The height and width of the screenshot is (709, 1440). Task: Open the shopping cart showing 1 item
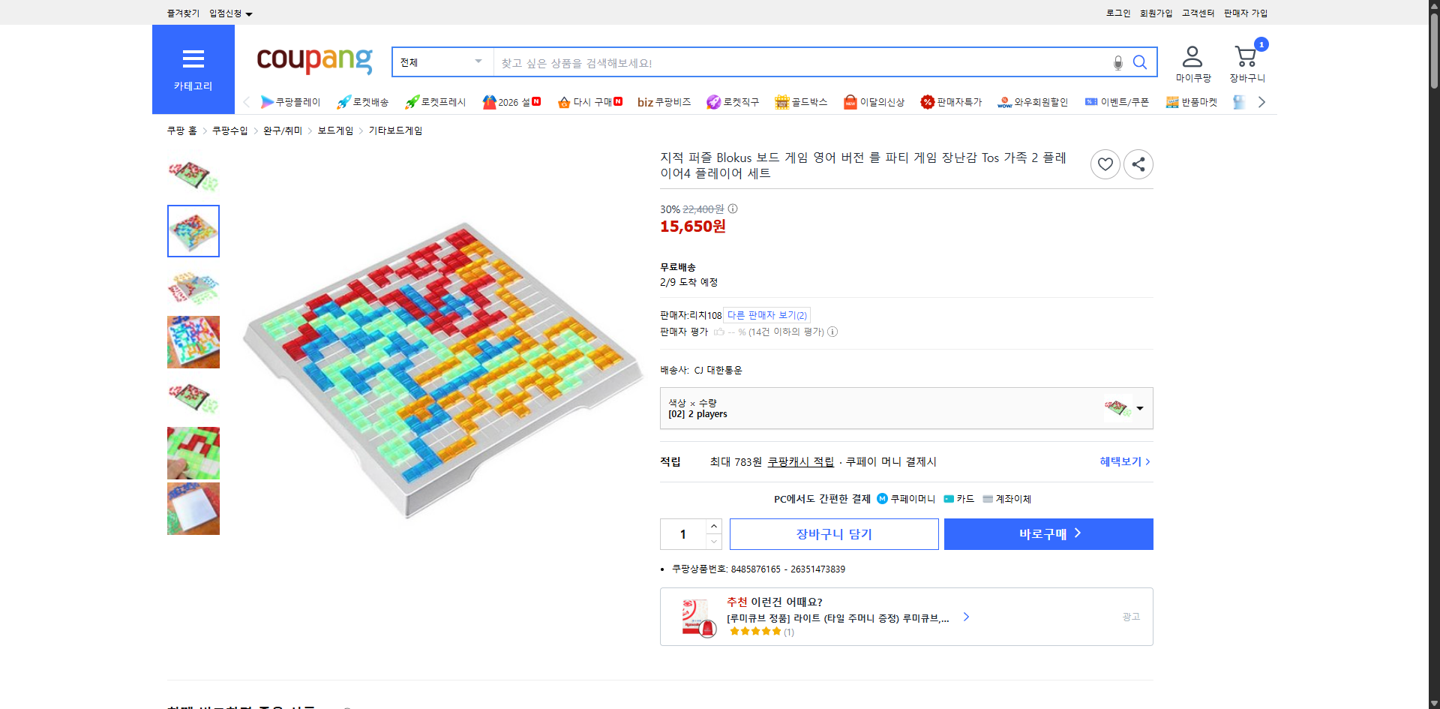coord(1246,60)
